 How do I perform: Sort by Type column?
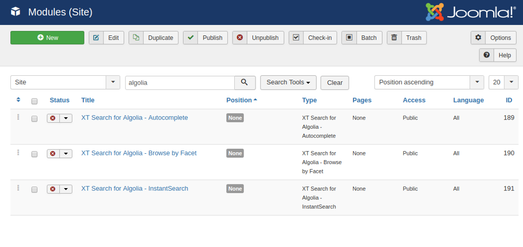(x=309, y=100)
